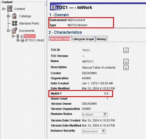The width and height of the screenshot is (146, 139).
Task: Expand the Catalogs tree node
Action: [8, 16]
